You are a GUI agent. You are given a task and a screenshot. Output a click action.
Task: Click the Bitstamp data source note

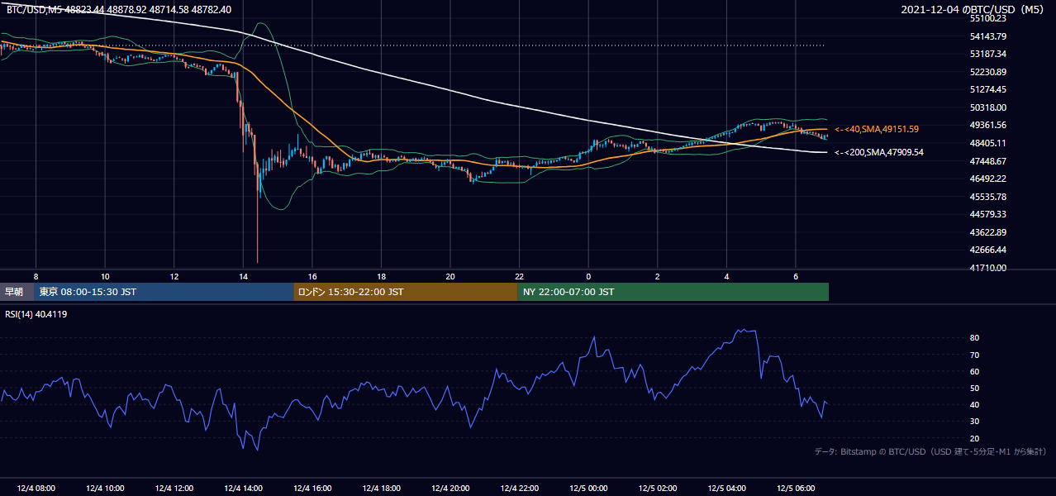point(930,451)
